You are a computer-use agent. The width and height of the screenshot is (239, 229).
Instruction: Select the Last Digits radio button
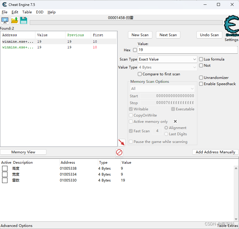(x=166, y=134)
